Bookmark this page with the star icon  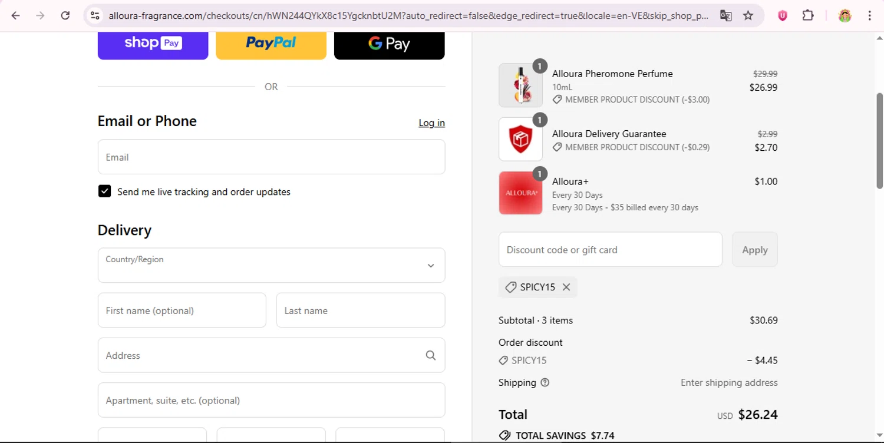[x=748, y=16]
